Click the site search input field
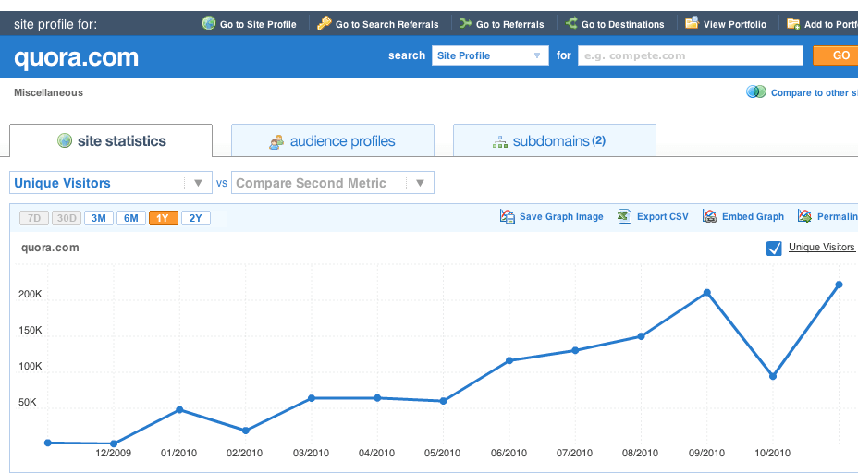Viewport: 858px width, 473px height. tap(690, 55)
